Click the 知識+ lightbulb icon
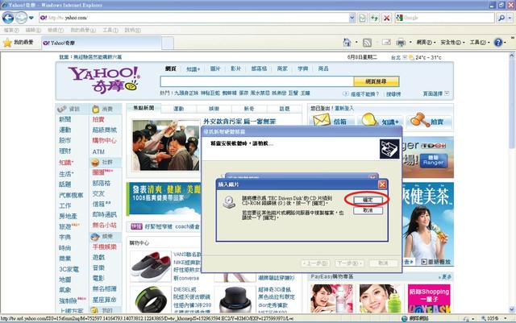Viewport: 516px width, 323px height. 369,120
